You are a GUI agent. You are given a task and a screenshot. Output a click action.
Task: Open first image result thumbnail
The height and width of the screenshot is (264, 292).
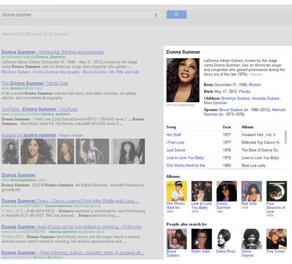[10, 151]
